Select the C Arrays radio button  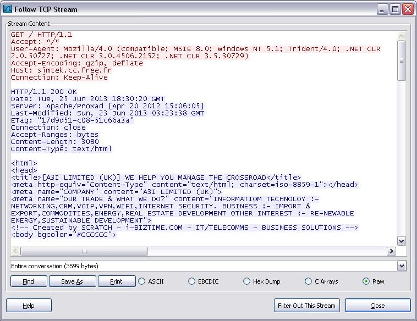coord(321,281)
